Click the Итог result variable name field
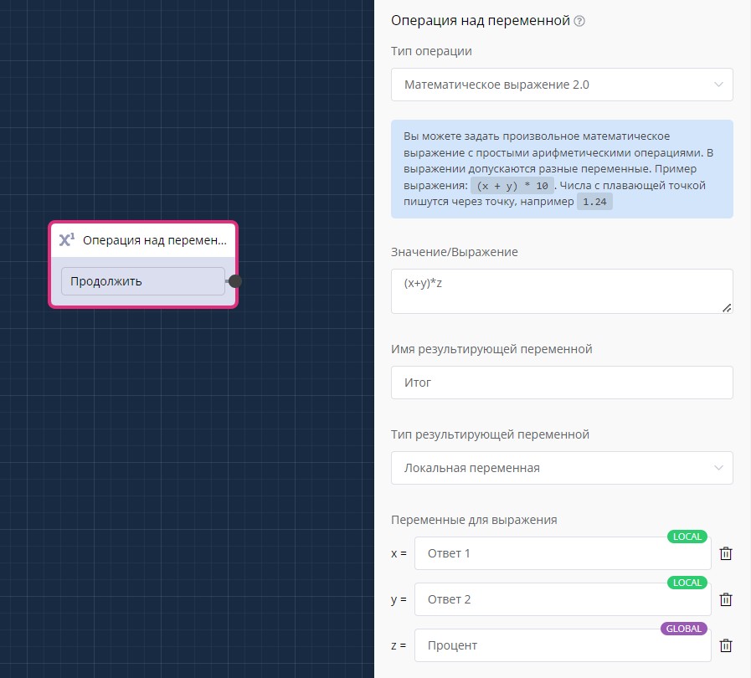 [562, 383]
